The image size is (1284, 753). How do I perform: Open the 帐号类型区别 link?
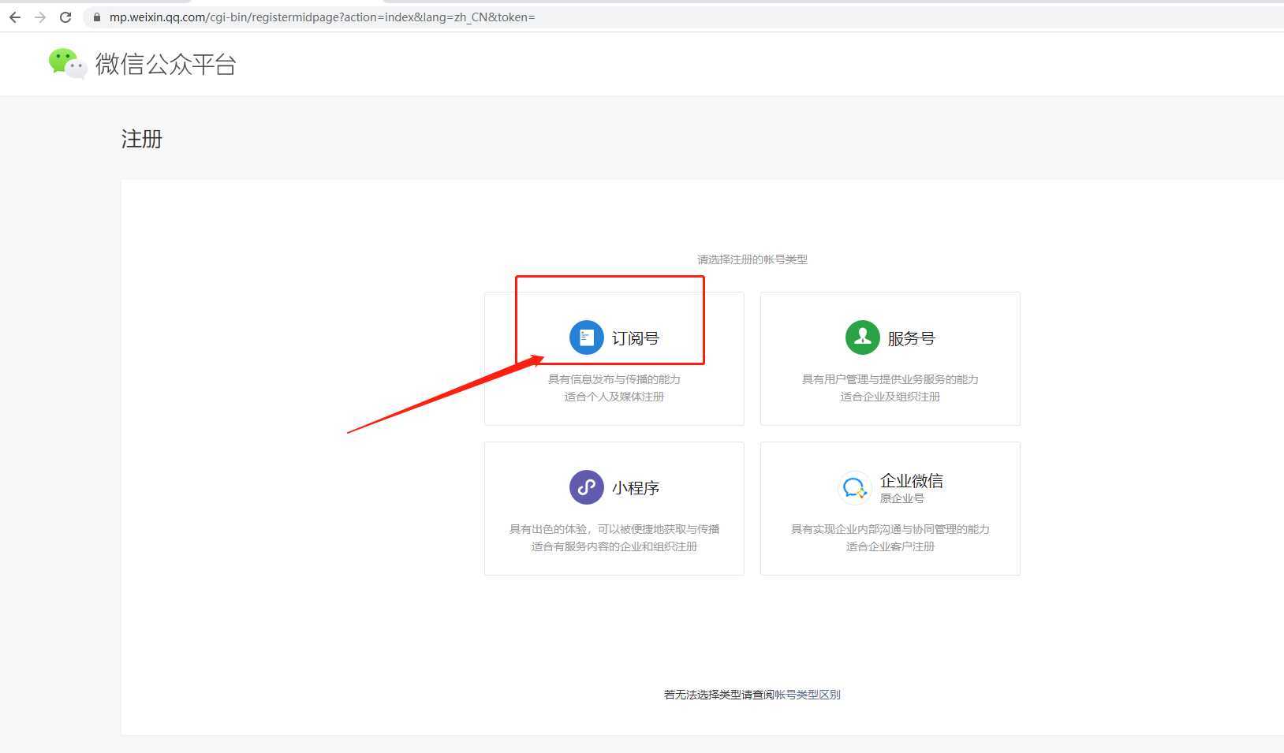808,695
